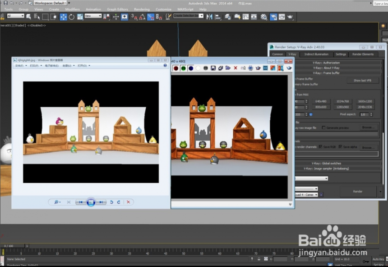Image resolution: width=388 pixels, height=267 pixels.
Task: Switch to Render Elements tab
Action: coord(363,54)
